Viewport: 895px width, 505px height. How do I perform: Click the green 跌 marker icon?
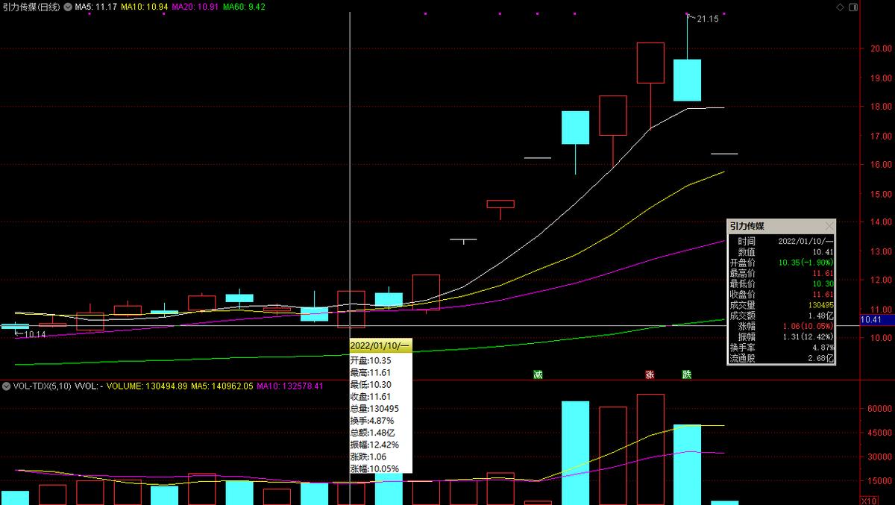(687, 374)
